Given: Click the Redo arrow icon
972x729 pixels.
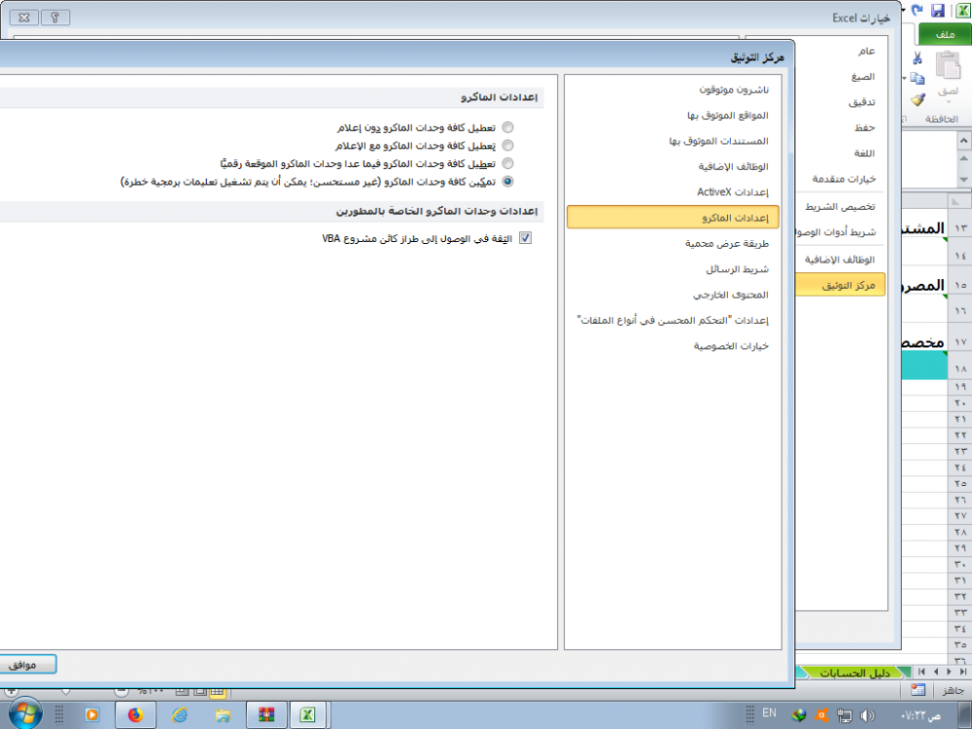Looking at the screenshot, I should pyautogui.click(x=918, y=11).
